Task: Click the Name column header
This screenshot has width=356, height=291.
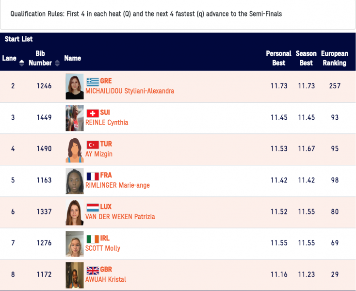Action: coord(72,58)
